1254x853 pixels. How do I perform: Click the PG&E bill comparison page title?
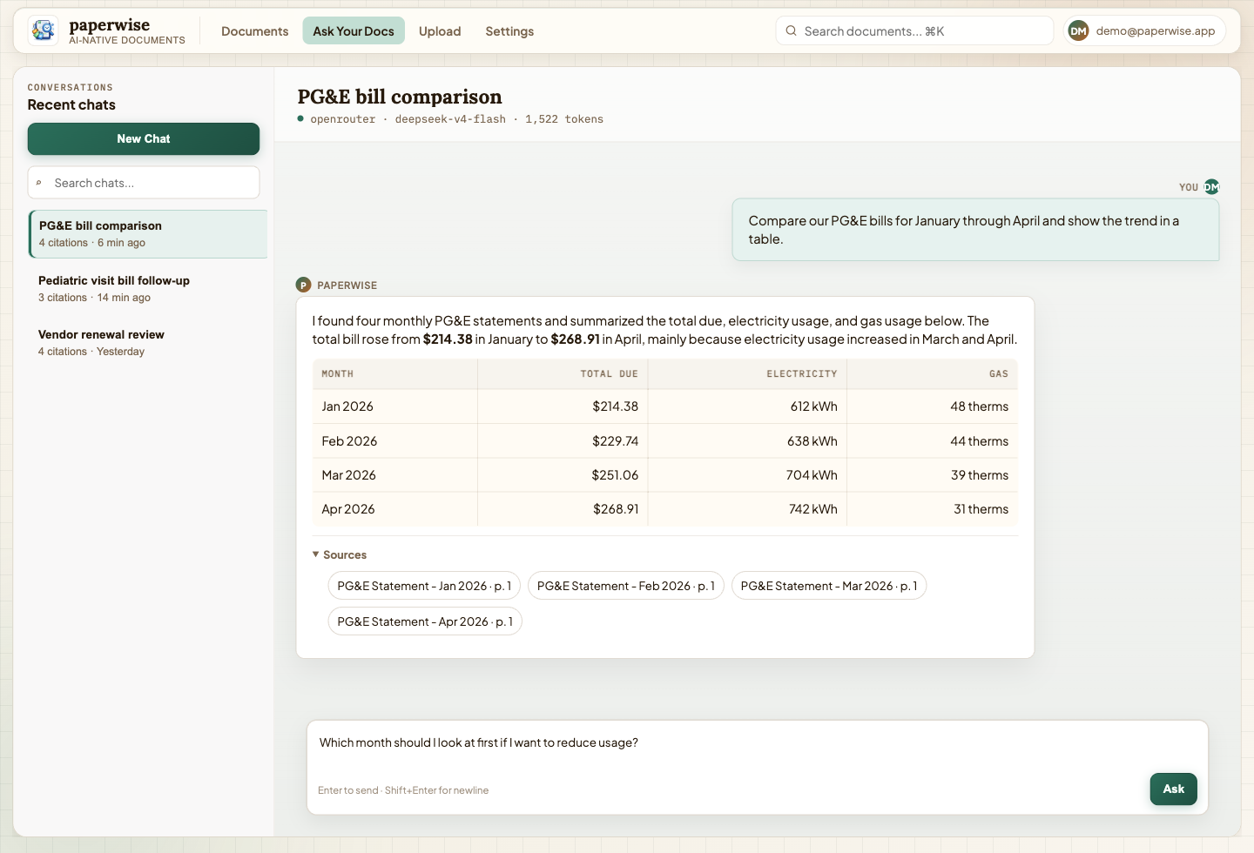[400, 97]
